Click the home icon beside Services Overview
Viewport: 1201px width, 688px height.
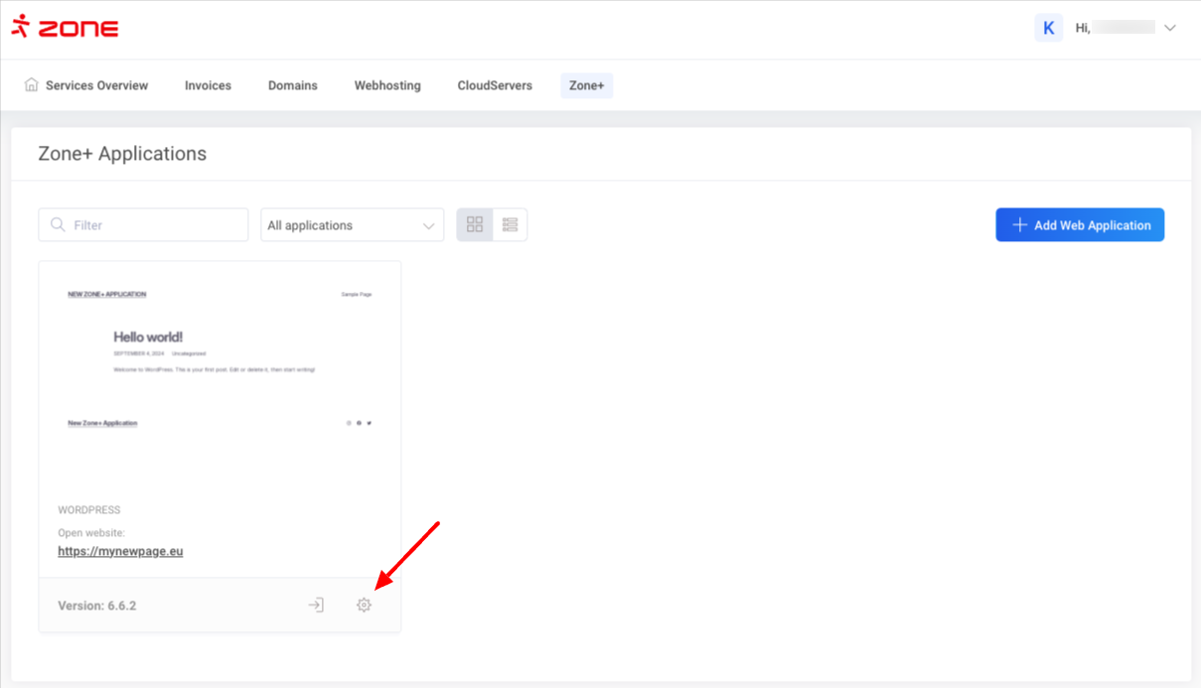click(32, 85)
